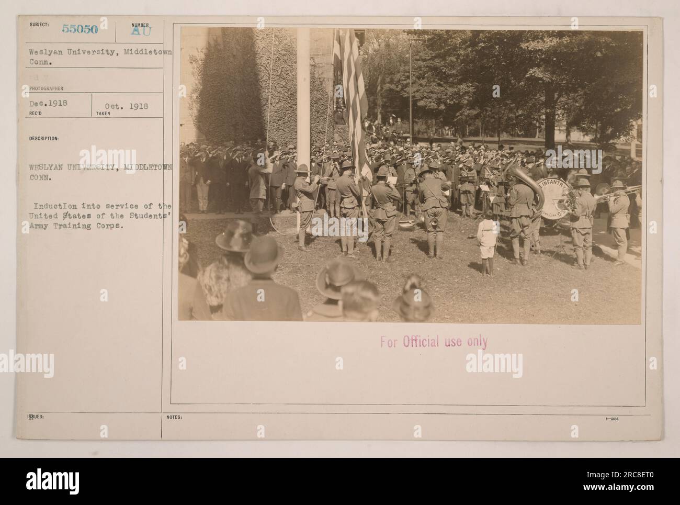Click the stamped number code AU
Screen dimensions: 680x505
pyautogui.click(x=142, y=31)
